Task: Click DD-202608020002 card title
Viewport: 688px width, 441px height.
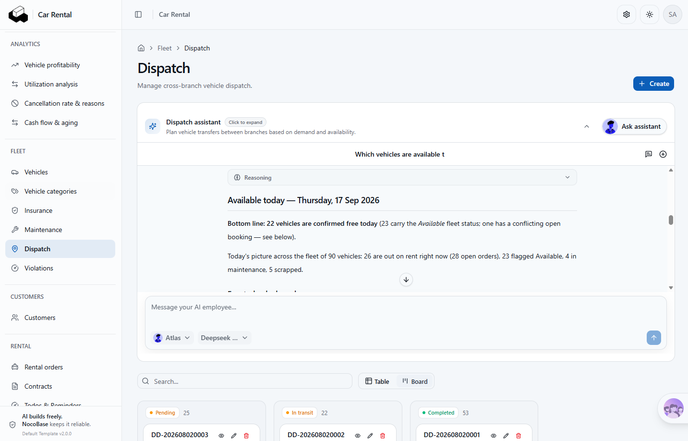Action: click(316, 435)
